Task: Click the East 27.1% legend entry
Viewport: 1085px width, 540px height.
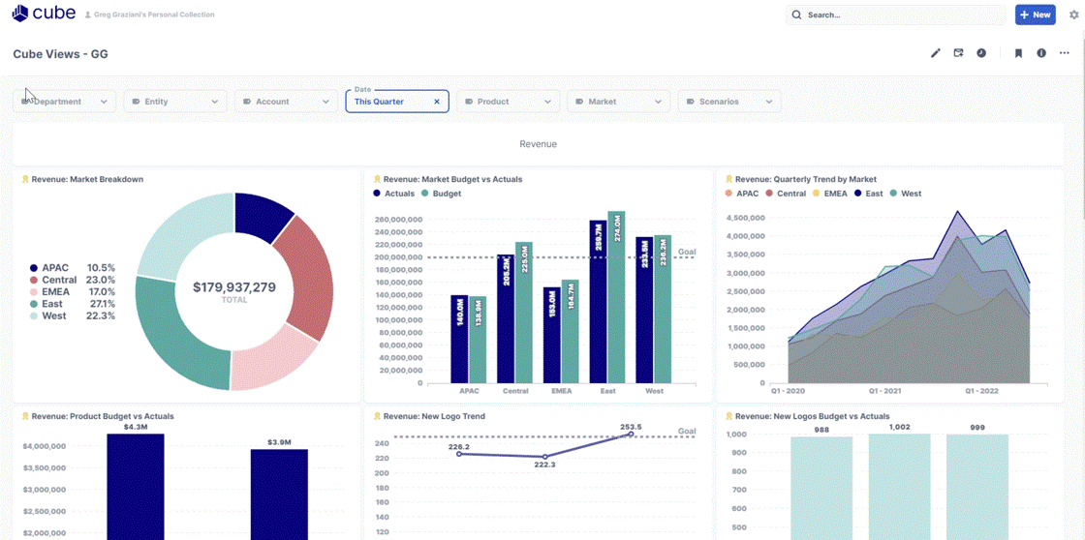Action: 72,304
